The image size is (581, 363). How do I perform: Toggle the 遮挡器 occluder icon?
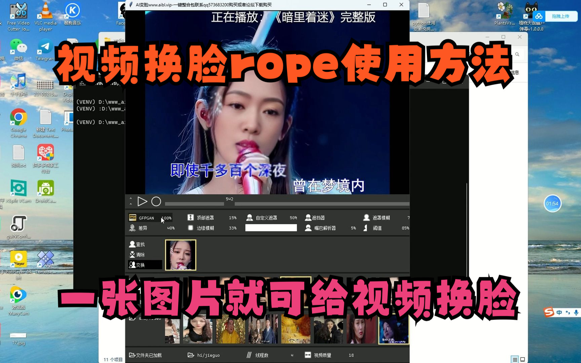[x=308, y=217]
